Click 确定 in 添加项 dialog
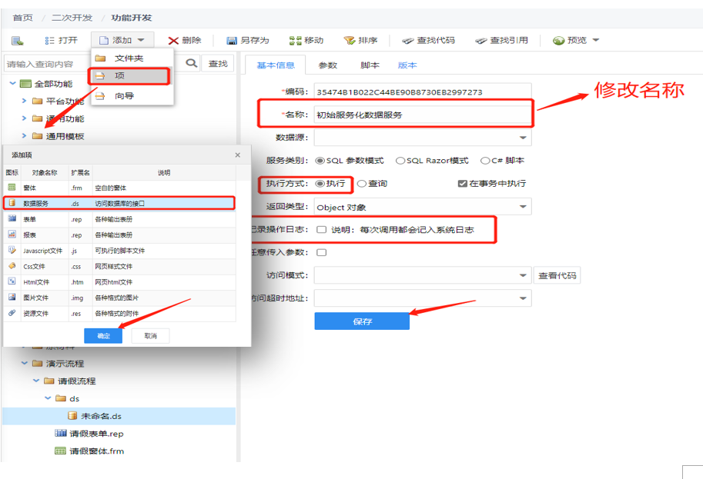 103,336
